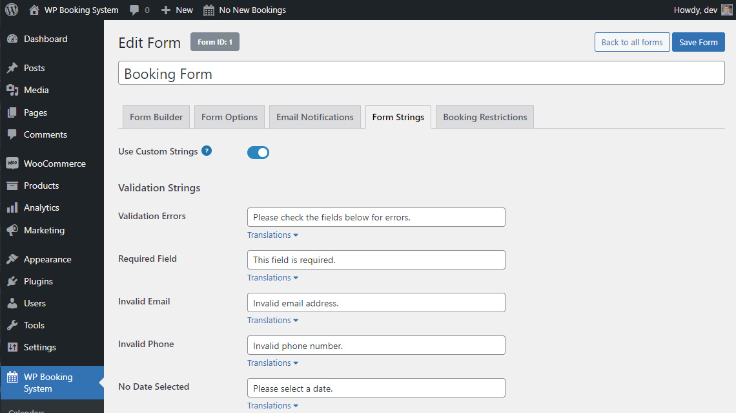The height and width of the screenshot is (413, 736).
Task: Expand Translations under No Date Selected
Action: pos(272,405)
